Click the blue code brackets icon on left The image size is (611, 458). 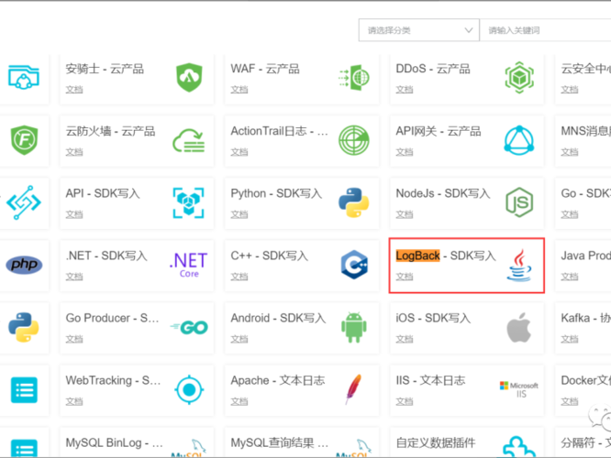(24, 202)
